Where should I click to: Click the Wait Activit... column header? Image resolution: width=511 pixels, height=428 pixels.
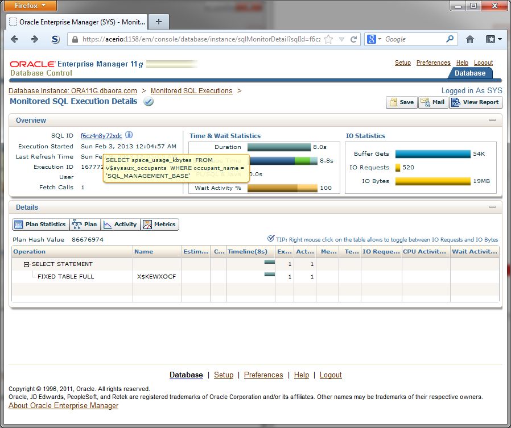coord(475,252)
